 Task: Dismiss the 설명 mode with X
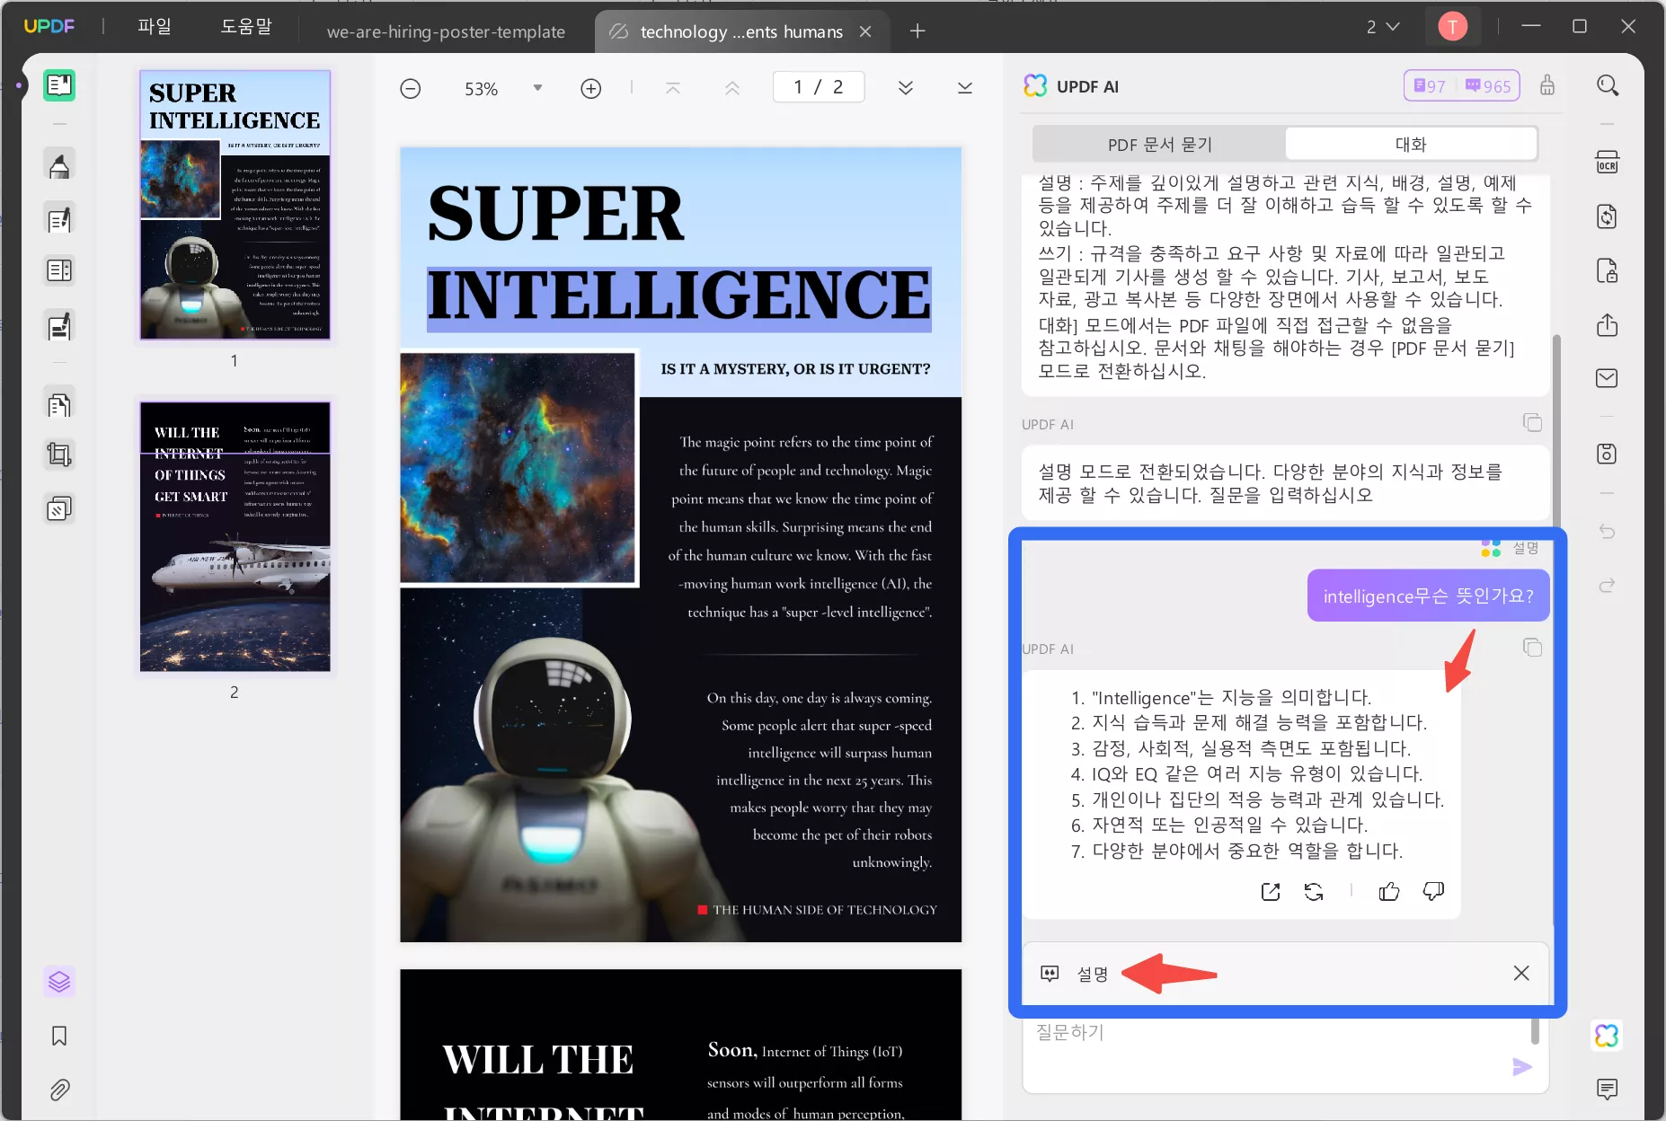[1521, 974]
